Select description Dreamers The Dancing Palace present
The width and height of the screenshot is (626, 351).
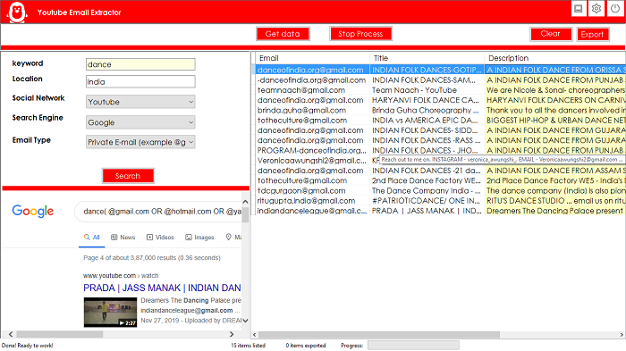pos(555,211)
